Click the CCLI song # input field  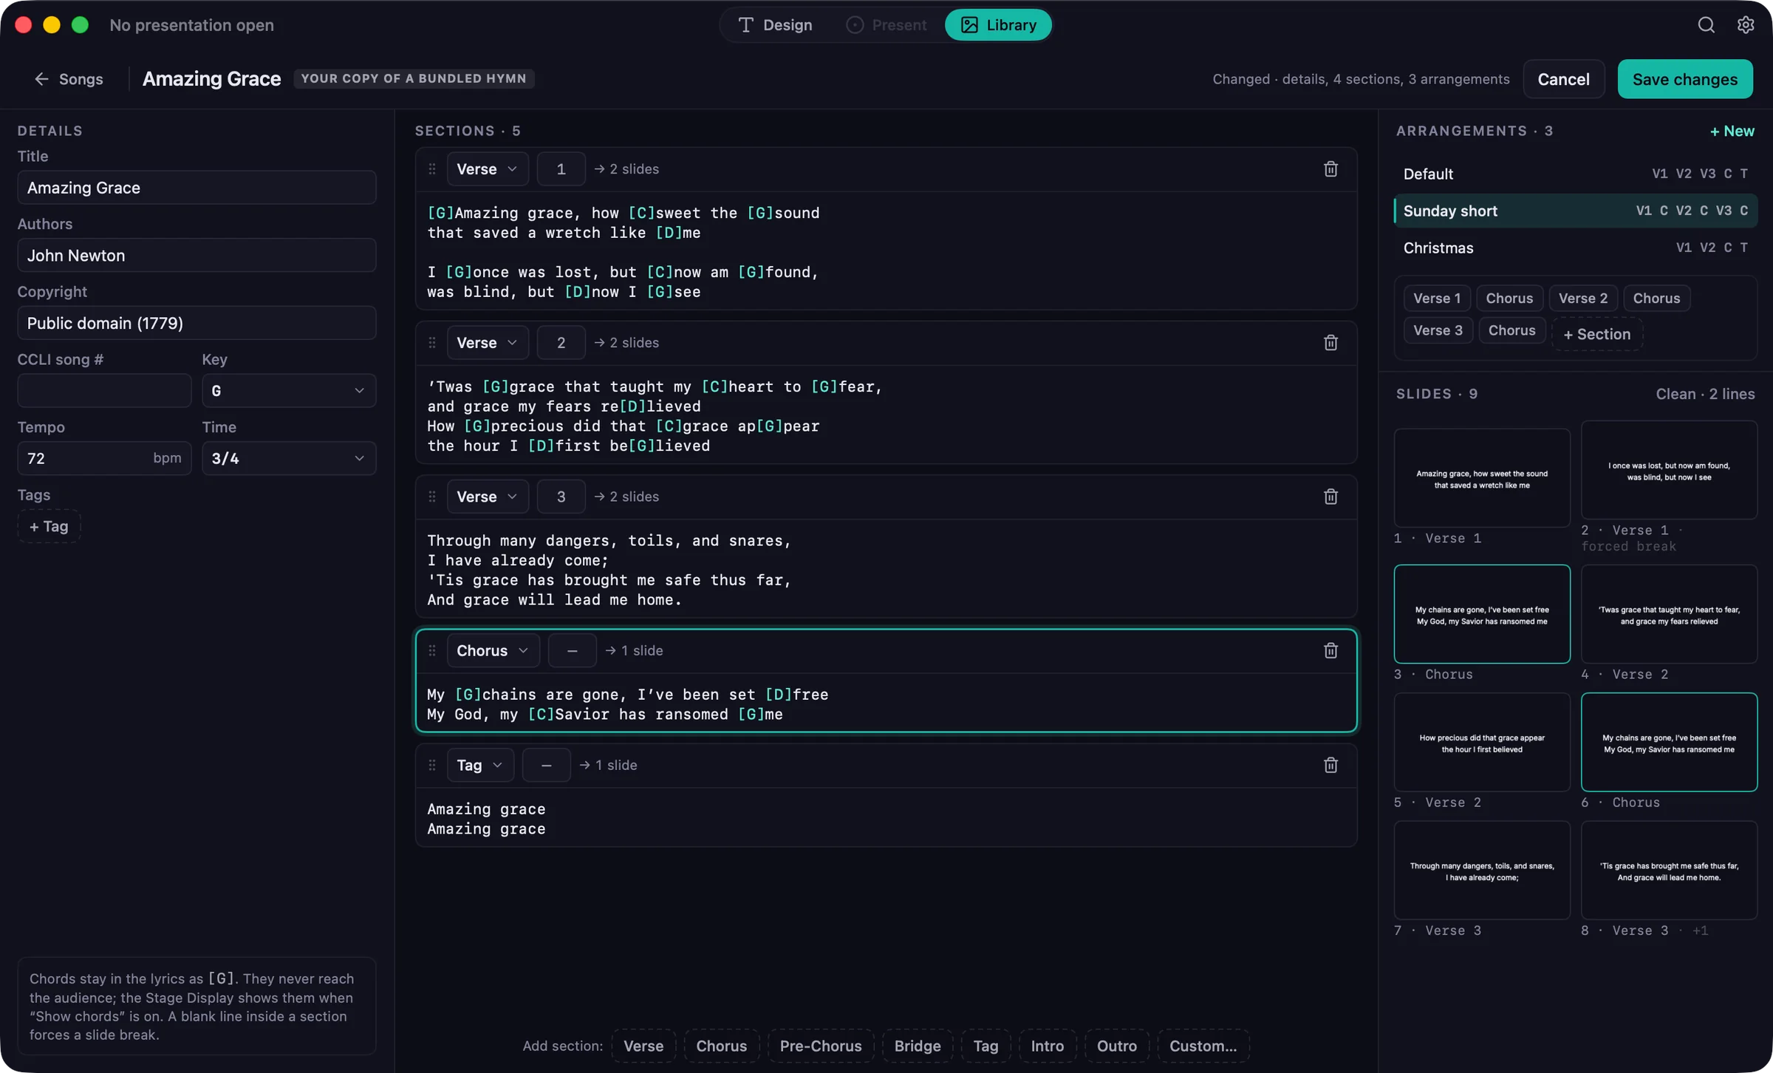click(x=104, y=390)
